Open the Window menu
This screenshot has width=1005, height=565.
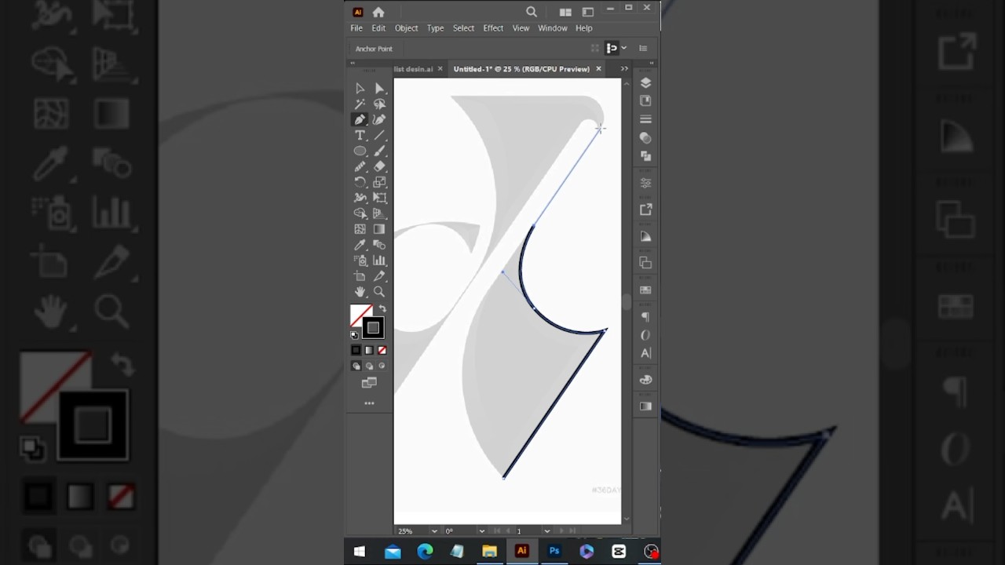click(553, 28)
